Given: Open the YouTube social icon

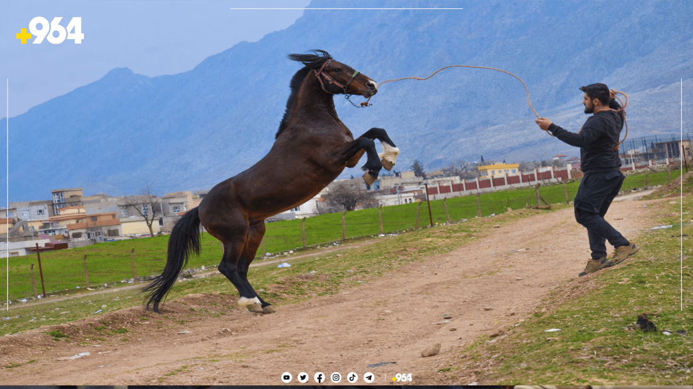Looking at the screenshot, I should (x=287, y=378).
